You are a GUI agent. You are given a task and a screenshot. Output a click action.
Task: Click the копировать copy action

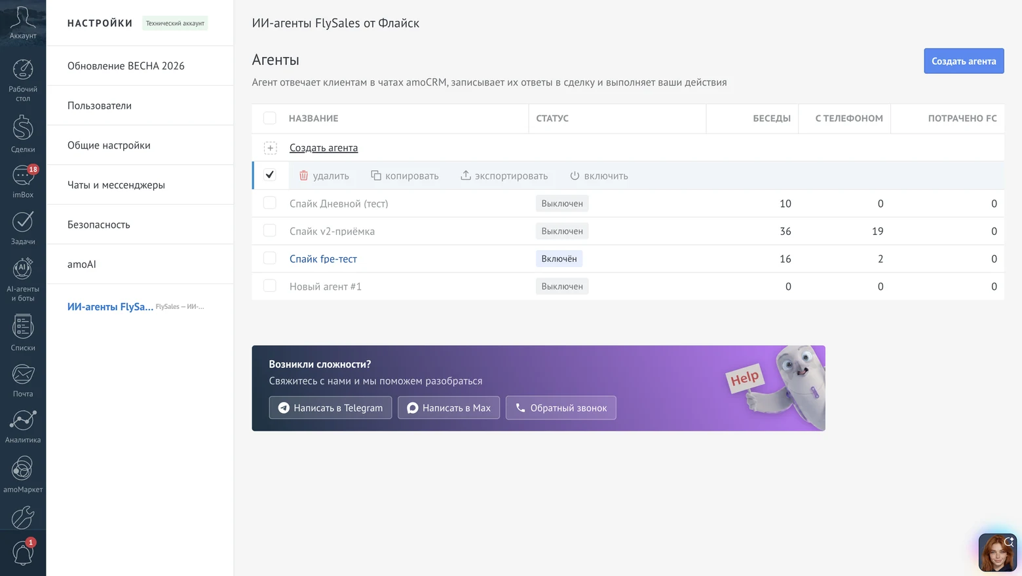405,175
